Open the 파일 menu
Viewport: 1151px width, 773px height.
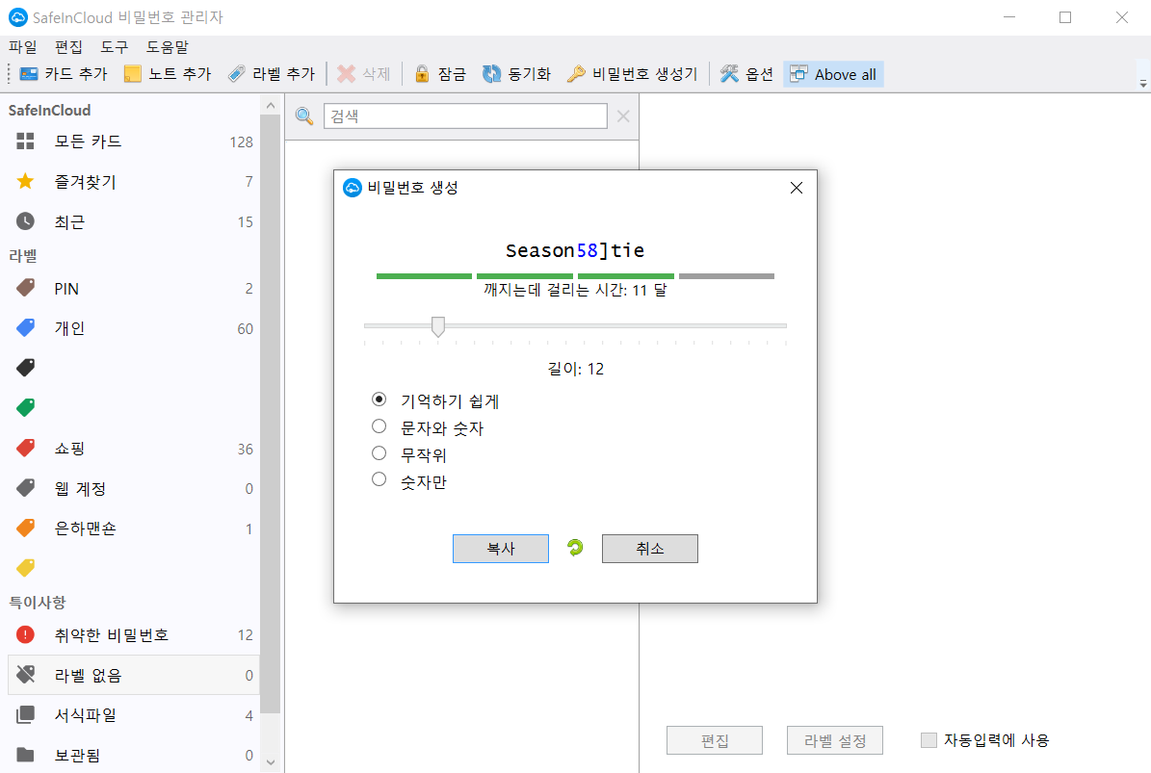(22, 46)
